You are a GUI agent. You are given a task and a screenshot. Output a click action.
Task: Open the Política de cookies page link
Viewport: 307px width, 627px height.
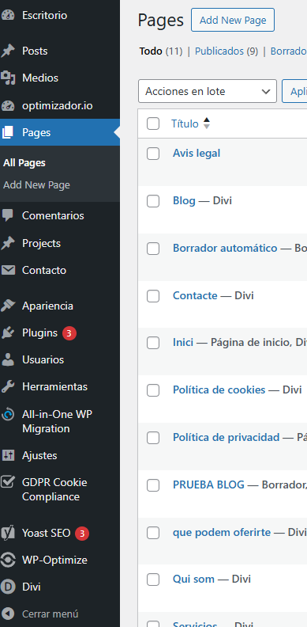point(219,389)
